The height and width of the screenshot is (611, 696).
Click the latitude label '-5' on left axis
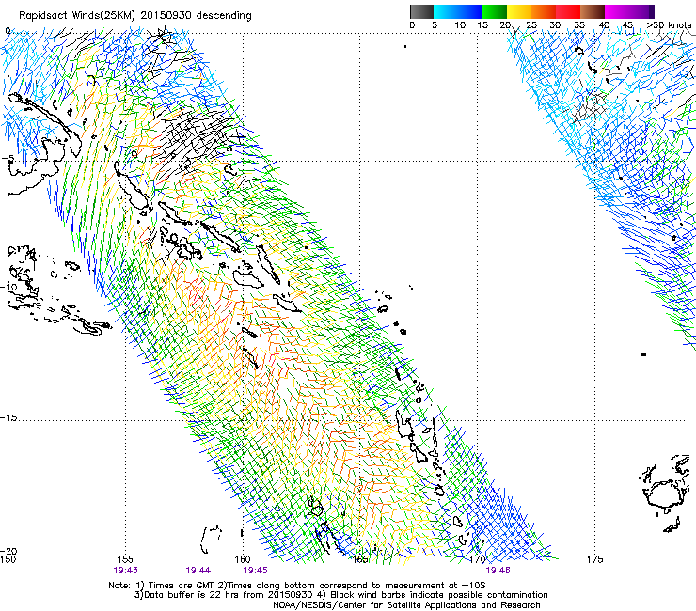tap(9, 158)
